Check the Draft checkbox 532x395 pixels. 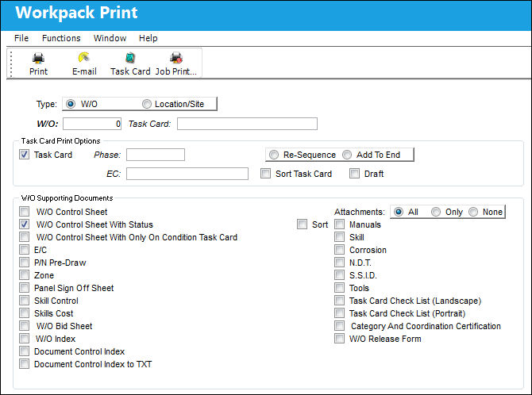354,174
